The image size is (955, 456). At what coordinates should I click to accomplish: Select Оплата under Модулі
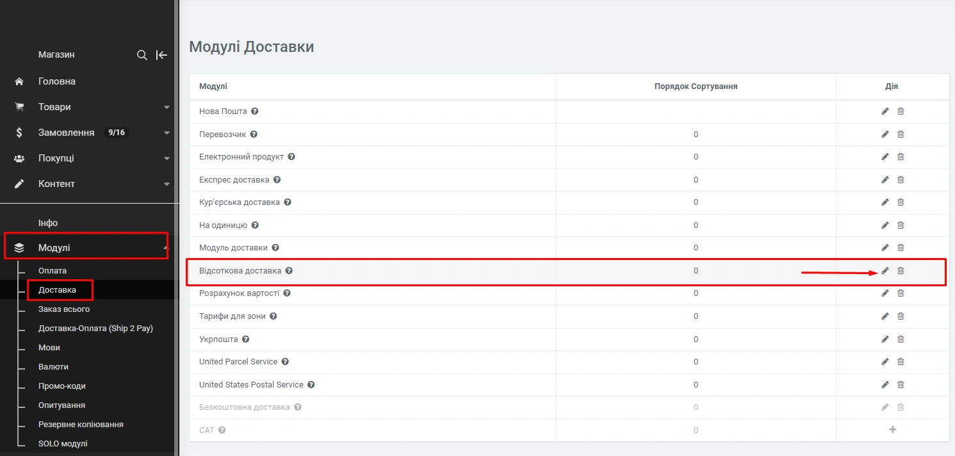53,271
